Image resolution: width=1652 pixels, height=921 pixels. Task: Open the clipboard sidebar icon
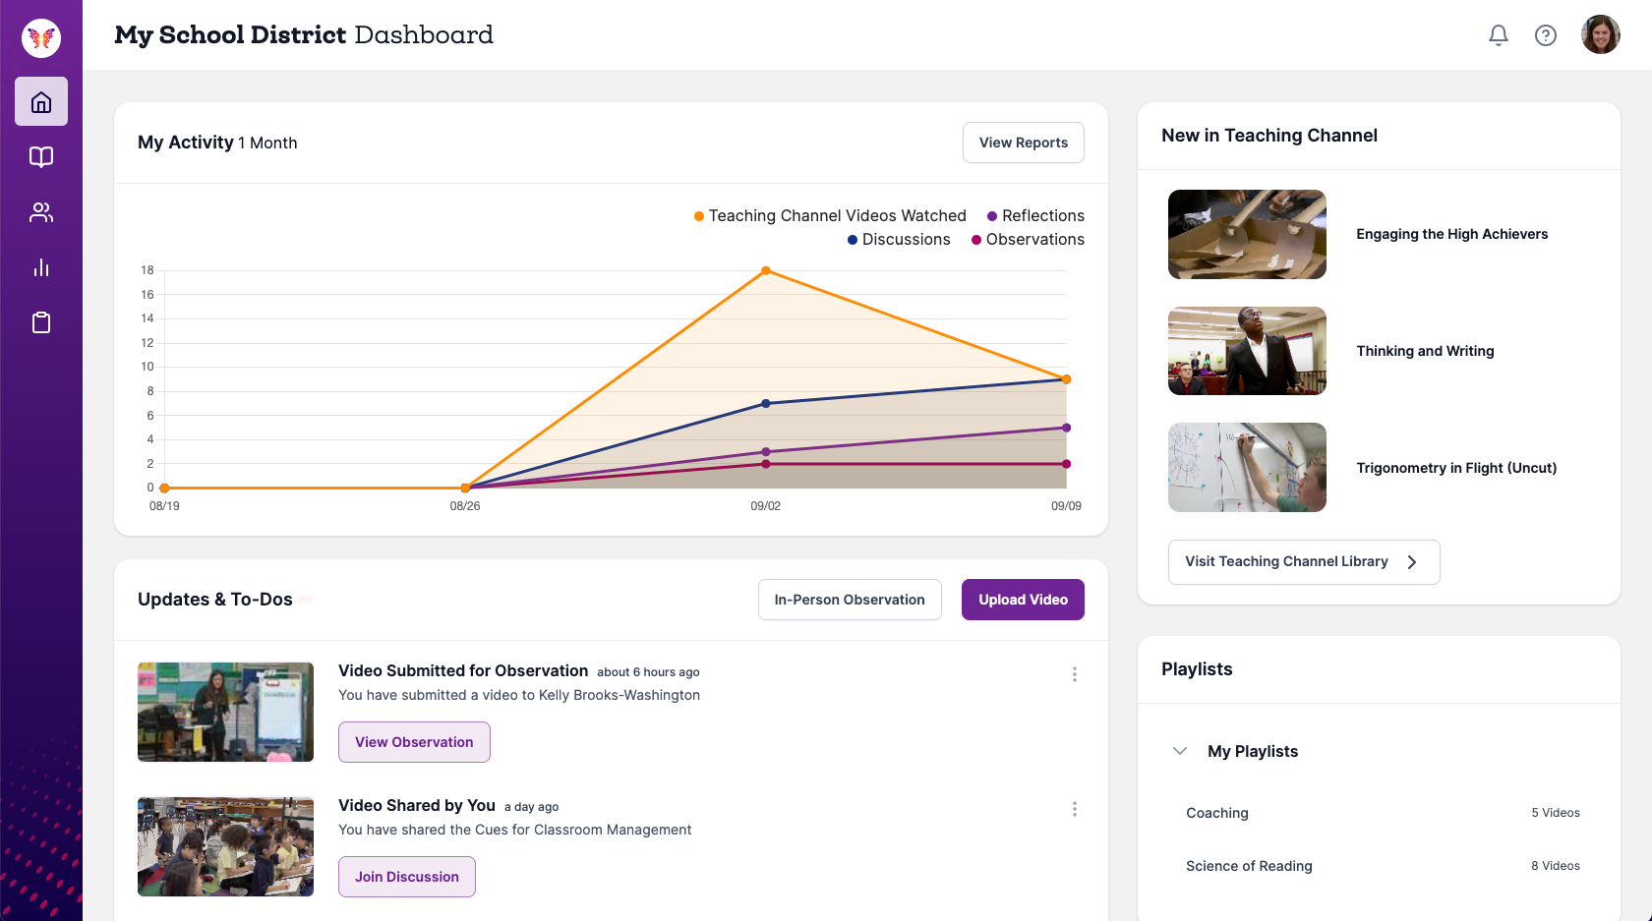tap(41, 322)
